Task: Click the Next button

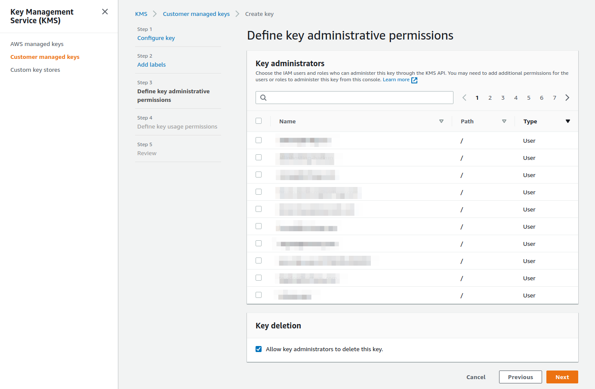Action: [x=562, y=377]
